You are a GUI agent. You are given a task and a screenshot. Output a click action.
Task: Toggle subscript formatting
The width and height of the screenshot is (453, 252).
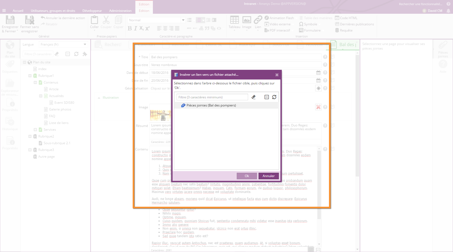141,28
